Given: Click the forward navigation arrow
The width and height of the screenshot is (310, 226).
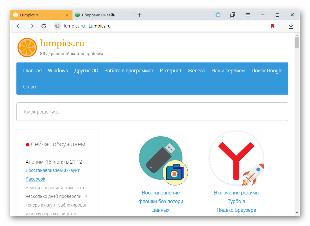Looking at the screenshot, I should coord(31,26).
